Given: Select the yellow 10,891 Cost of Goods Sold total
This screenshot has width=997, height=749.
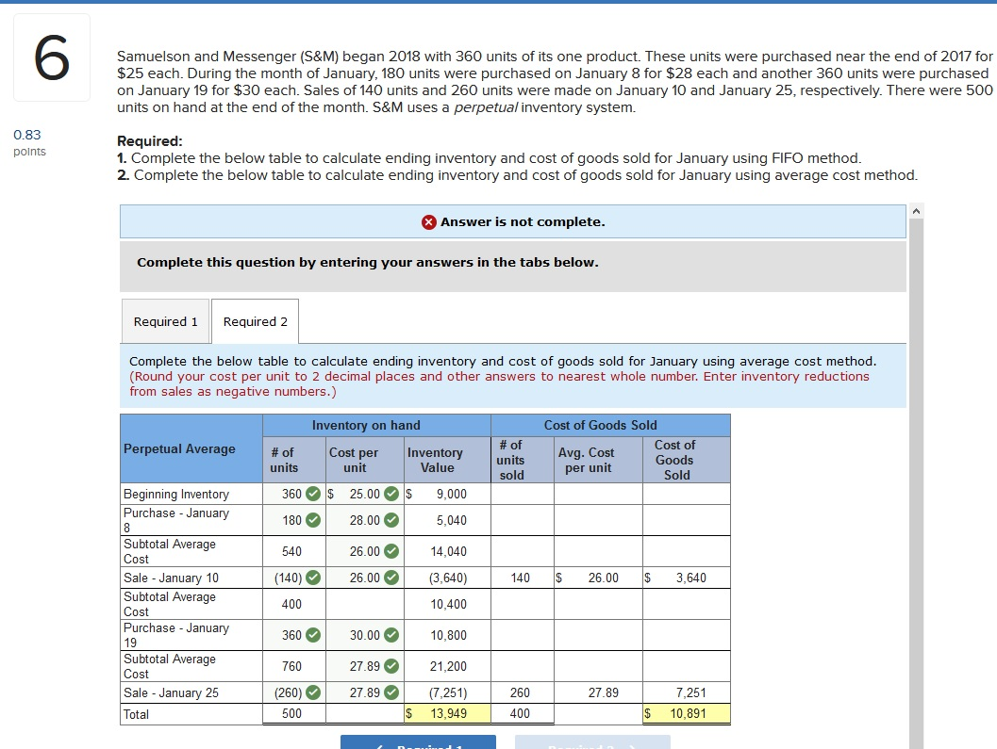Looking at the screenshot, I should pos(684,714).
